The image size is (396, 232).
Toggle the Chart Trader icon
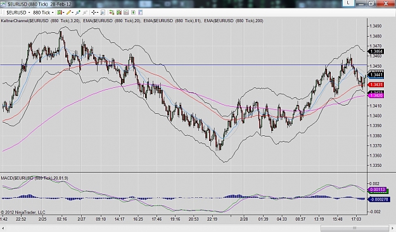[x=112, y=13]
